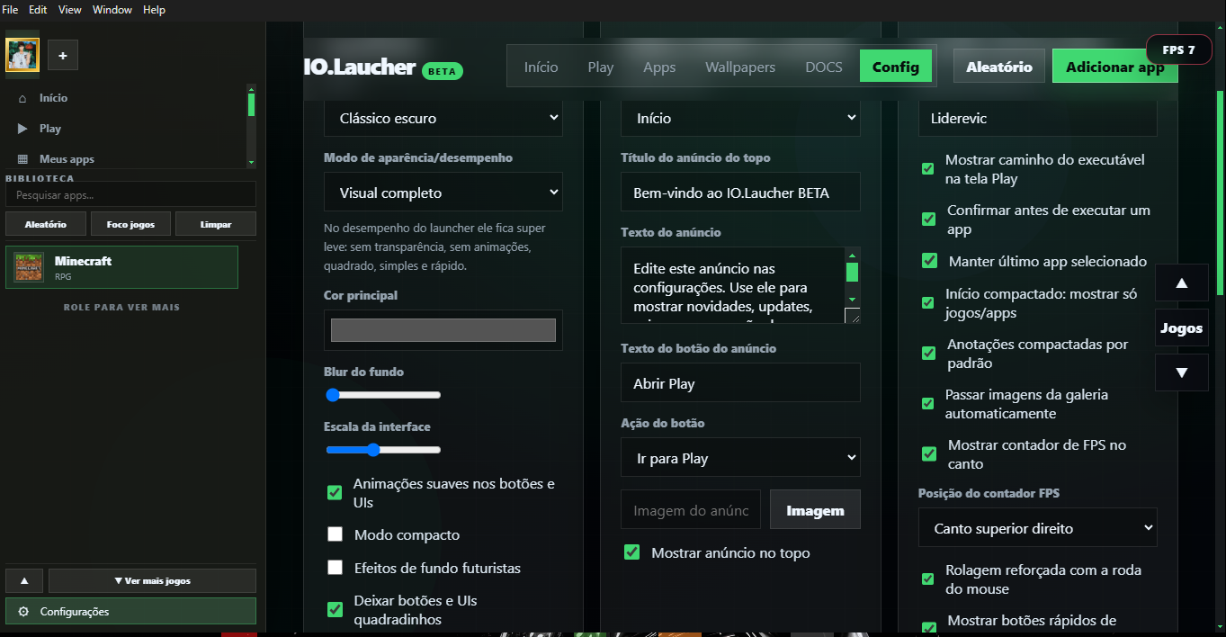Click the Blur do fundo slider
Screen dimensions: 1226x637
pyautogui.click(x=383, y=394)
